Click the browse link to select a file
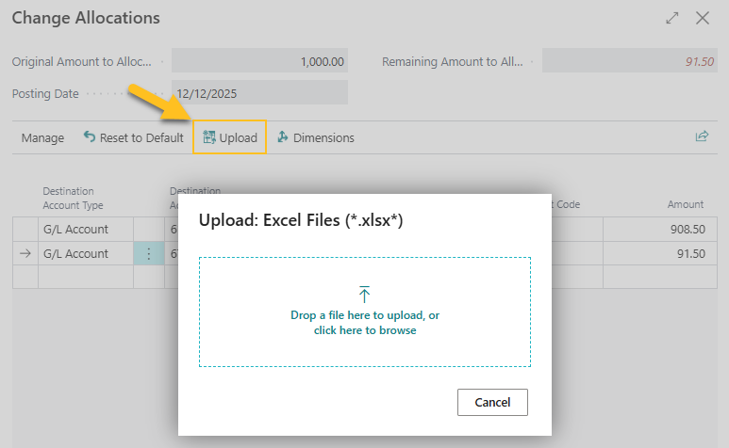The width and height of the screenshot is (729, 448). point(365,330)
